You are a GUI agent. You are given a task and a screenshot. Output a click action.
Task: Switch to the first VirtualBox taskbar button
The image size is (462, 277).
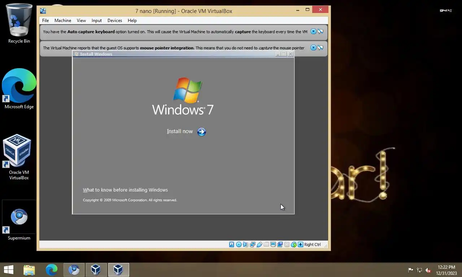coord(96,270)
